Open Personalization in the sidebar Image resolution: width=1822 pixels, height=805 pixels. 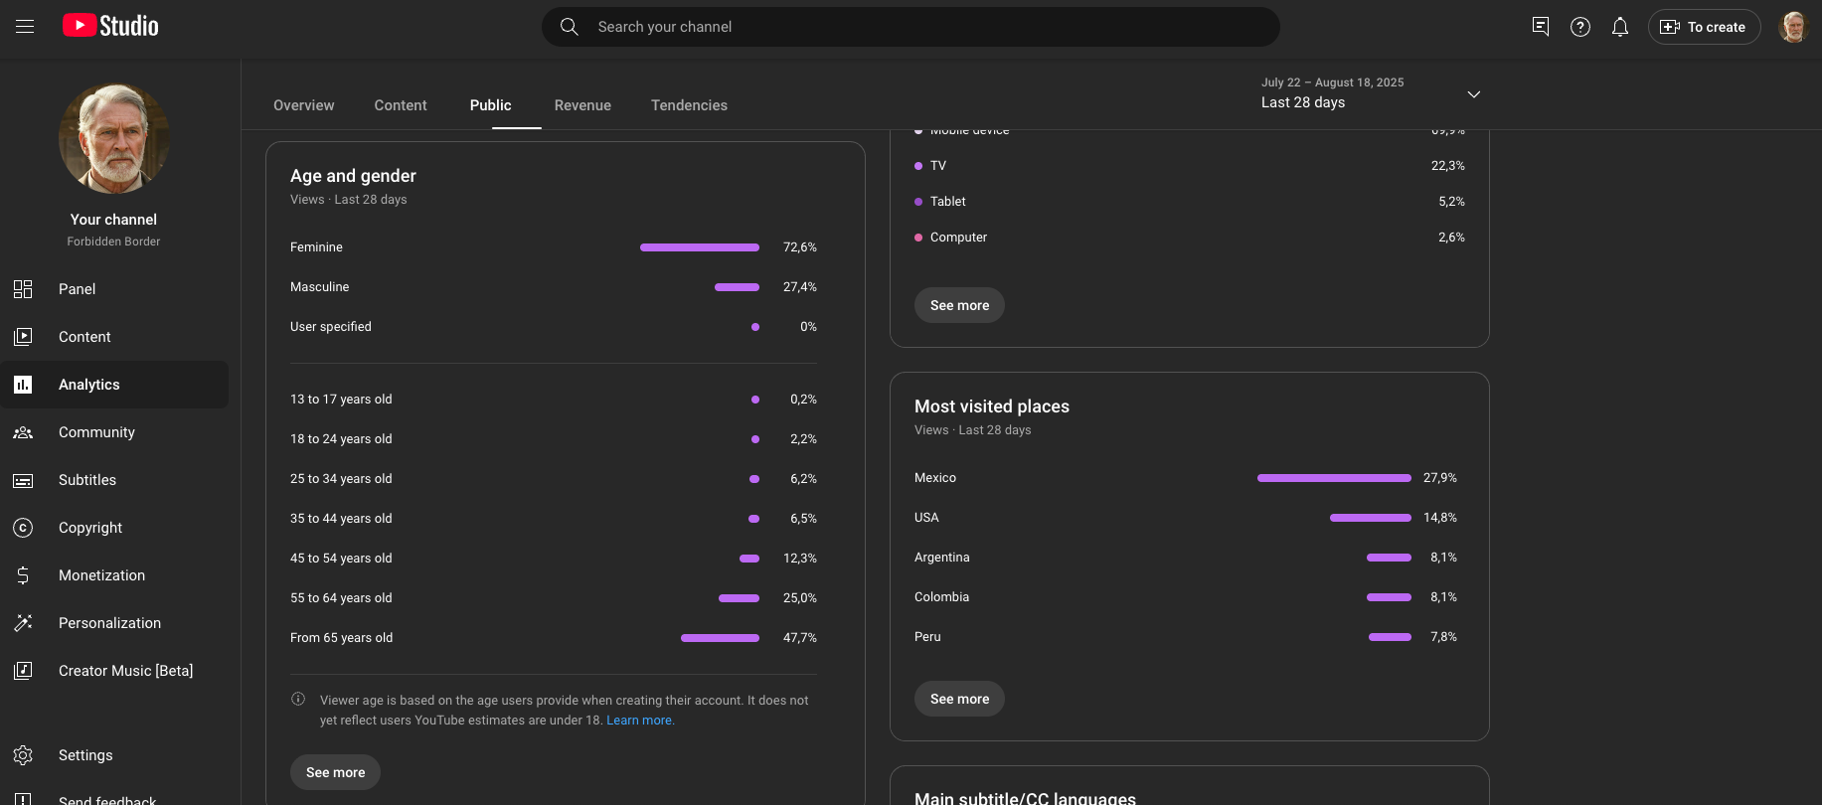tap(109, 623)
